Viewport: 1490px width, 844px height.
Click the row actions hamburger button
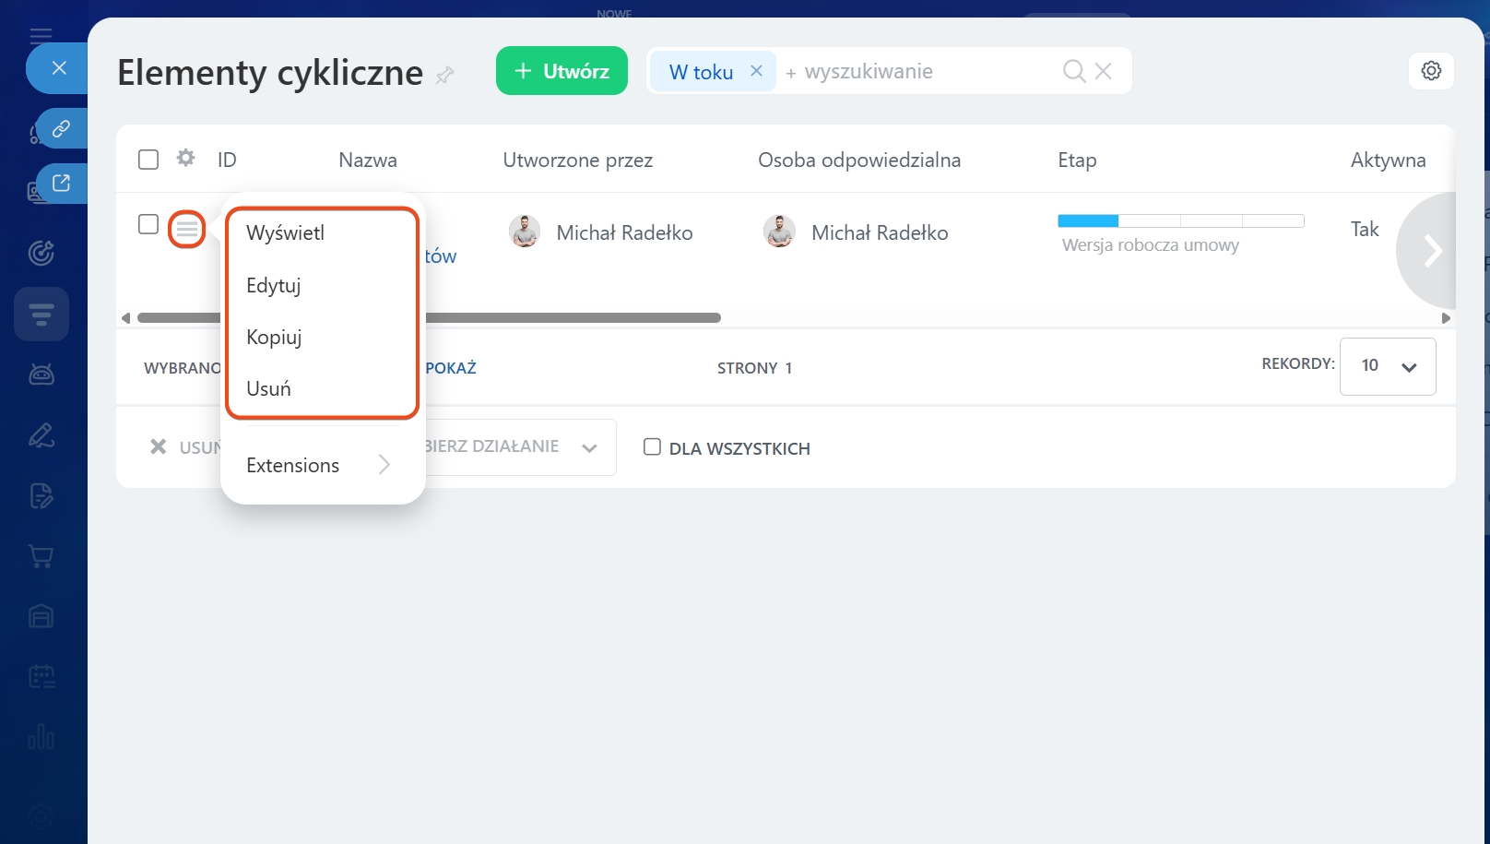[187, 229]
